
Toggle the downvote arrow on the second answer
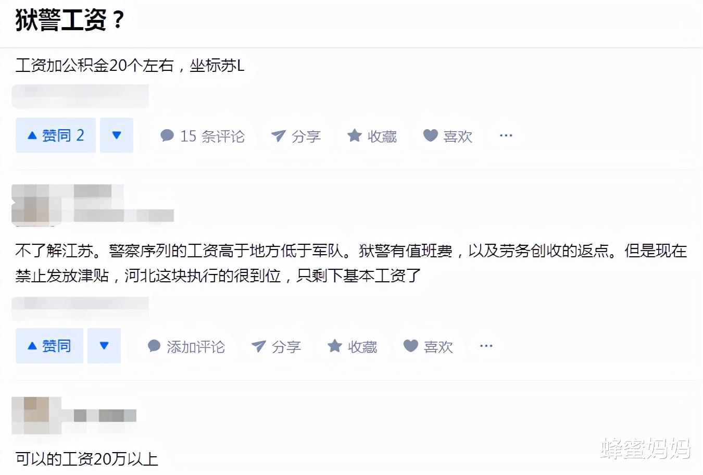pos(104,345)
